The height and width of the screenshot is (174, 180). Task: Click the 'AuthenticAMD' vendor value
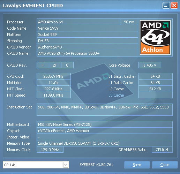click(87, 47)
